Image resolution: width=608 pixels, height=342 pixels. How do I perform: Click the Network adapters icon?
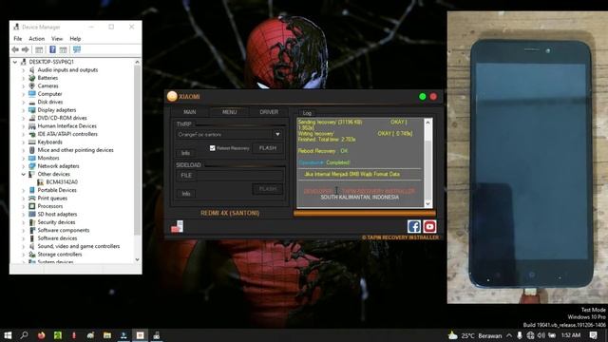[x=31, y=166]
